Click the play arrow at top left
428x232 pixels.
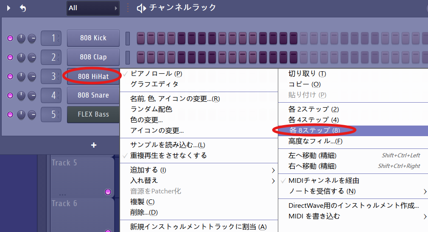(x=9, y=8)
